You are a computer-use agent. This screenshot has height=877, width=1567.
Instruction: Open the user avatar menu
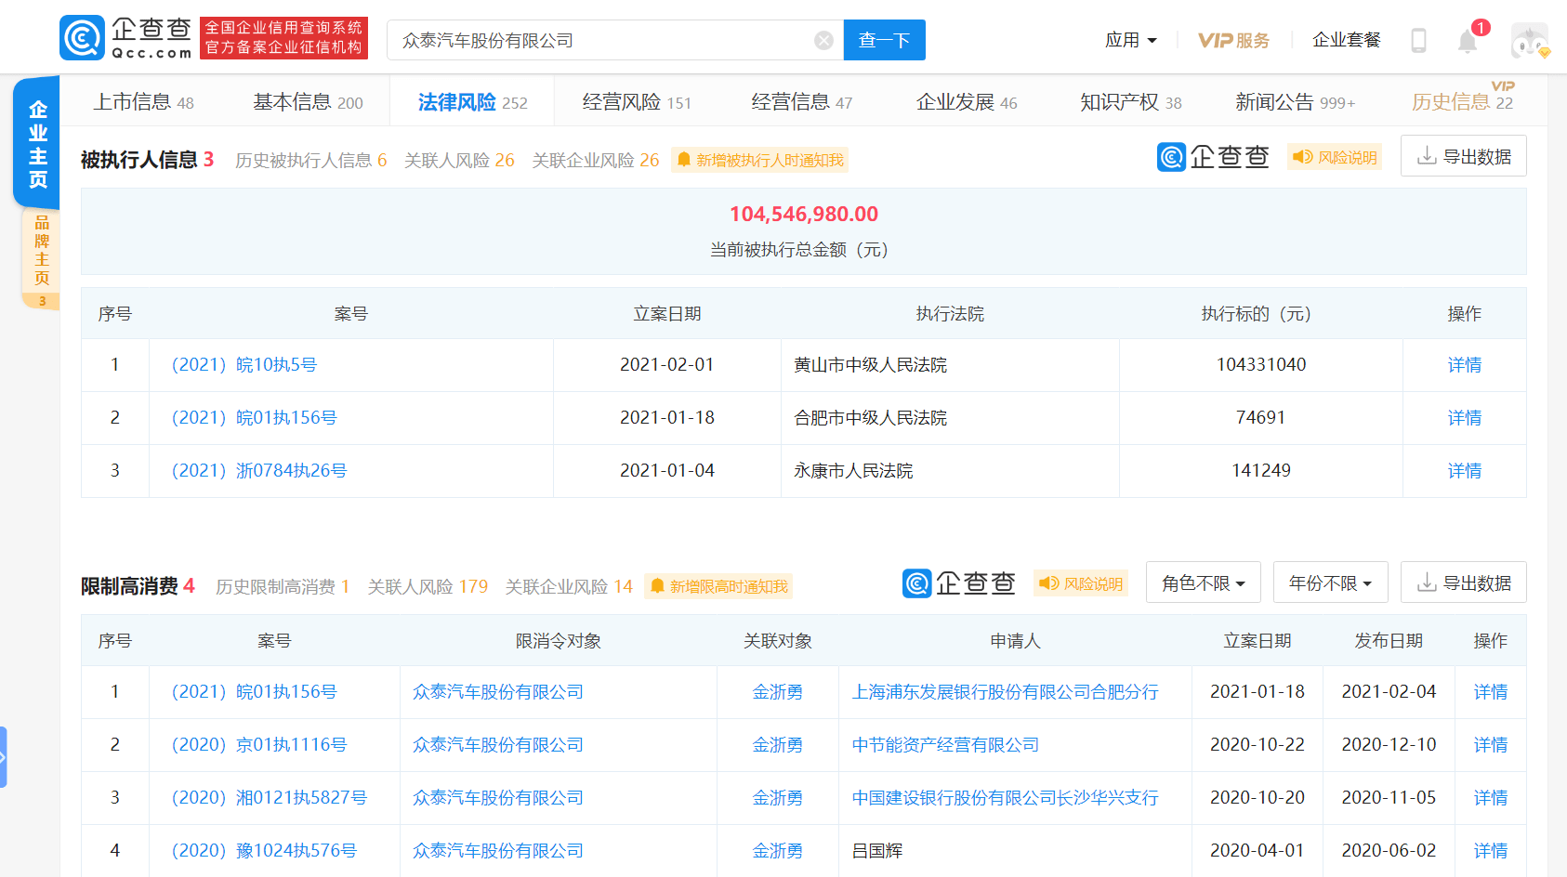click(1530, 41)
